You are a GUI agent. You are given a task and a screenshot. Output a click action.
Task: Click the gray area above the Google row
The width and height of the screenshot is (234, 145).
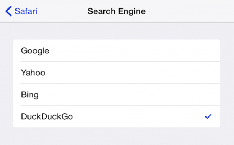point(117,31)
